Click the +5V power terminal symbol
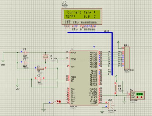The height and width of the screenshot is (116, 152). (17, 86)
